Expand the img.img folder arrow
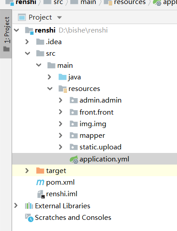177x231 pixels. tap(60, 124)
